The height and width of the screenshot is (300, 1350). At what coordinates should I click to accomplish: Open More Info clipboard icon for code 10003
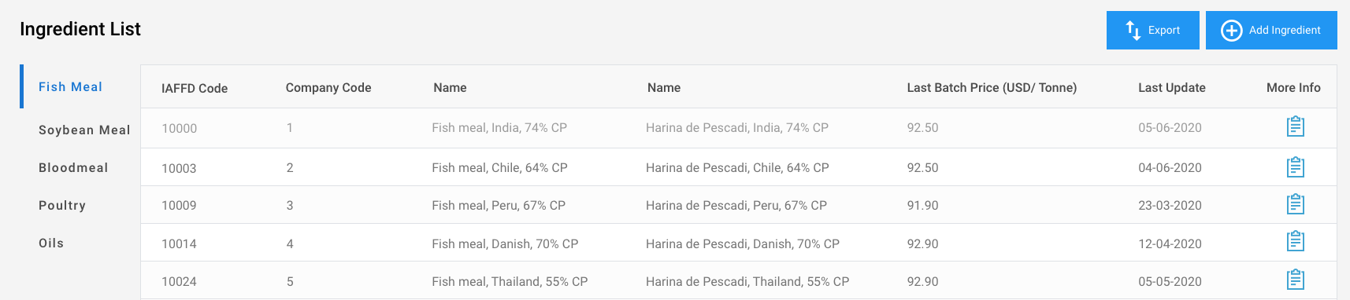click(x=1295, y=166)
